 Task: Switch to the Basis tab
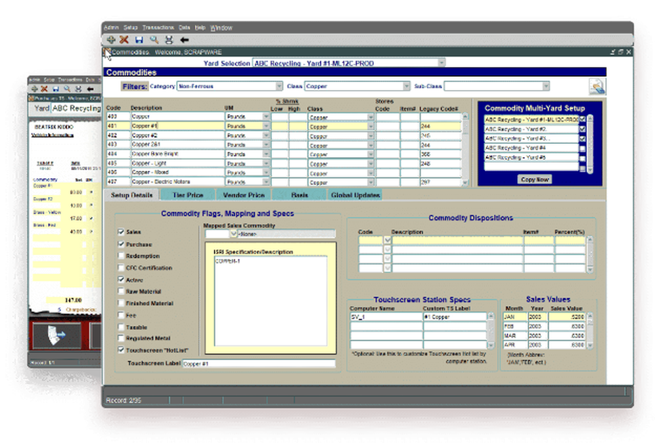click(x=299, y=195)
